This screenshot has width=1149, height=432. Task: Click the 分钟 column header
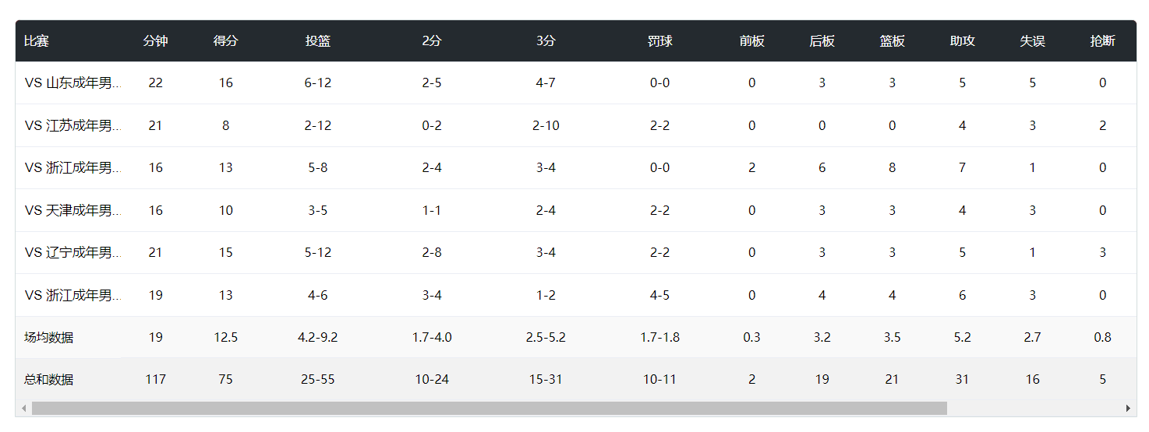click(x=155, y=41)
